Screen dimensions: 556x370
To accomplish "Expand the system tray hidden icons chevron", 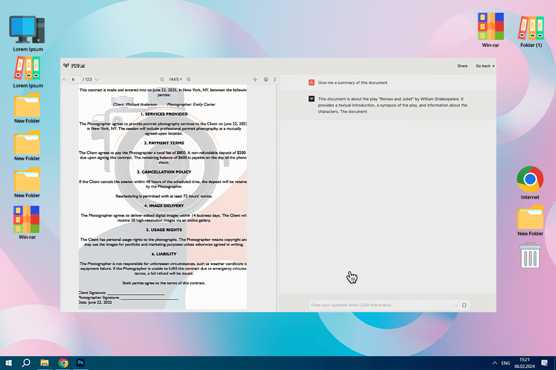I will point(495,363).
